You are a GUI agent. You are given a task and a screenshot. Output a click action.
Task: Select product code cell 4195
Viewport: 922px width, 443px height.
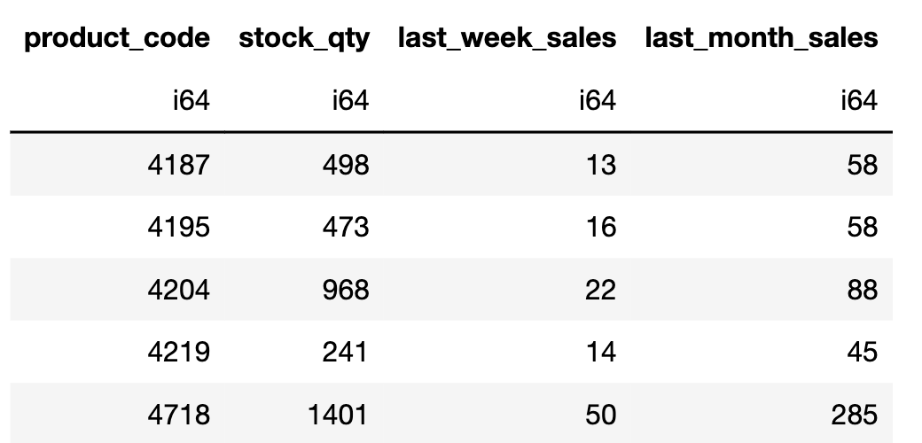[x=181, y=227]
